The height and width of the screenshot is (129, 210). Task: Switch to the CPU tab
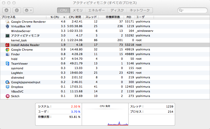(x=63, y=10)
